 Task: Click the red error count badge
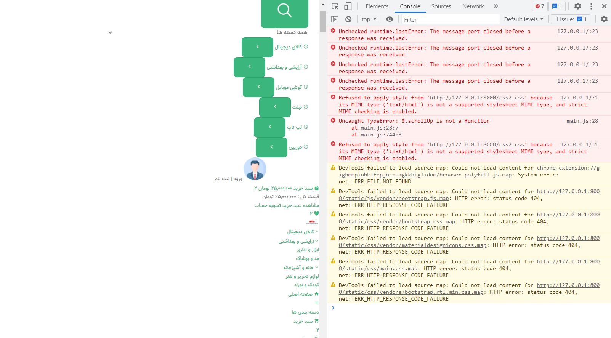[540, 6]
